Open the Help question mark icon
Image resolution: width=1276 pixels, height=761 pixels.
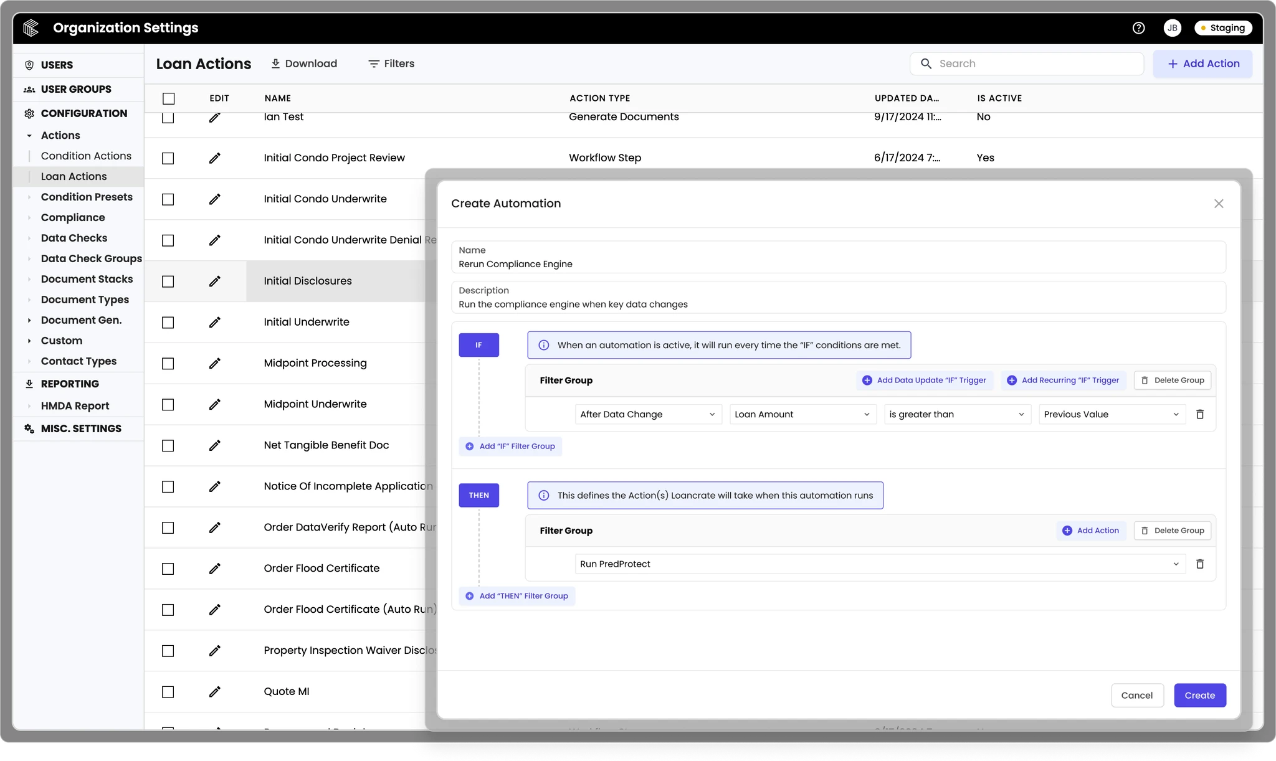pos(1138,27)
